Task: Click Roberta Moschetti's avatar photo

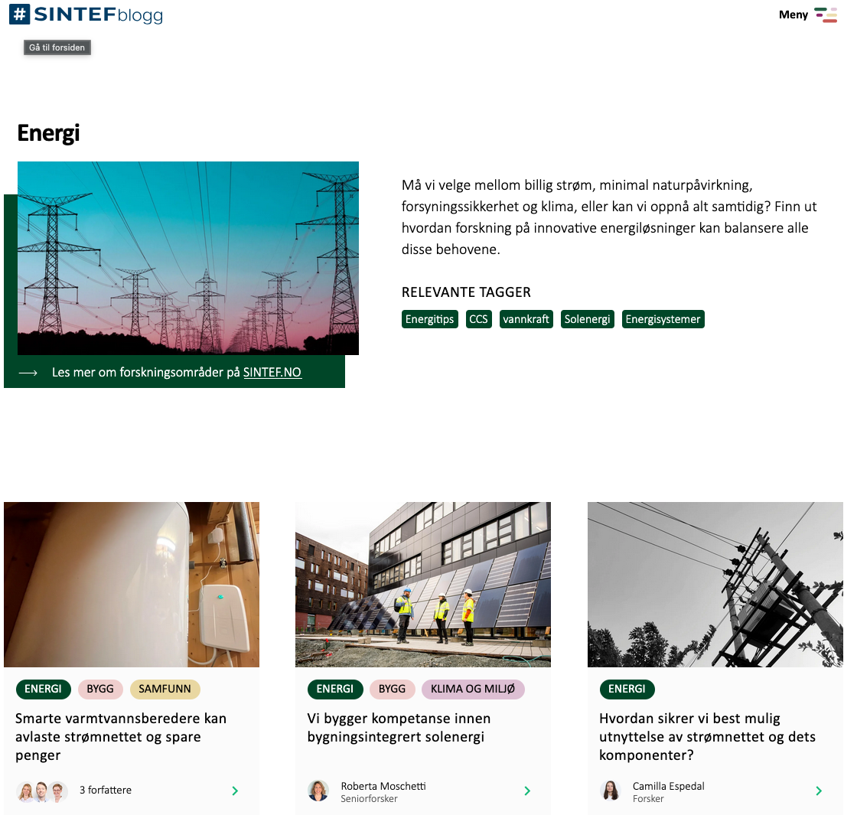Action: coord(318,791)
